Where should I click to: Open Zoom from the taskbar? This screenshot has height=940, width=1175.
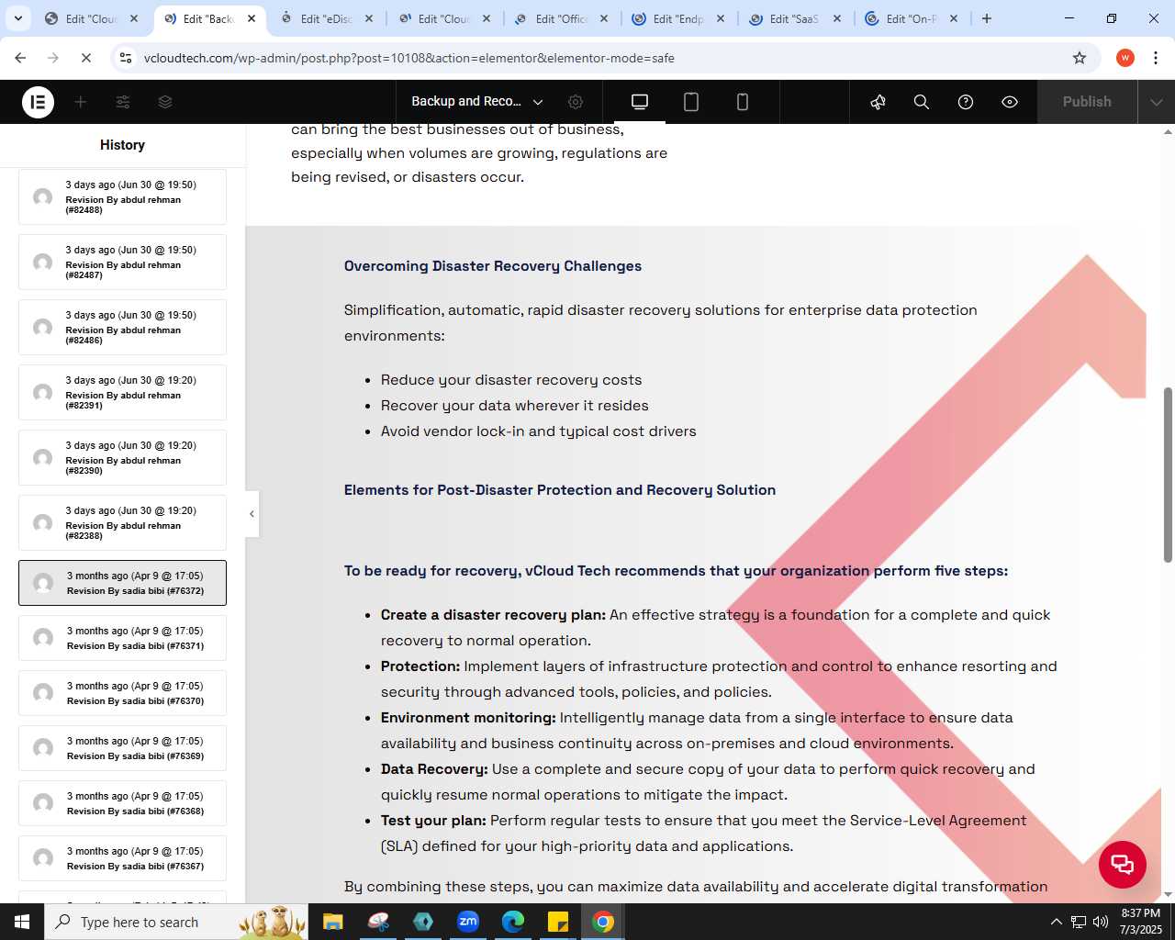click(x=468, y=922)
